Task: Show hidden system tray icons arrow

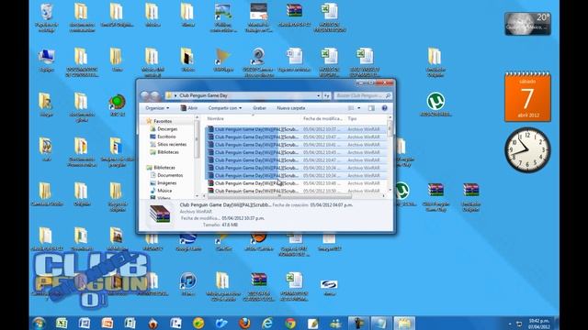Action: [x=510, y=324]
